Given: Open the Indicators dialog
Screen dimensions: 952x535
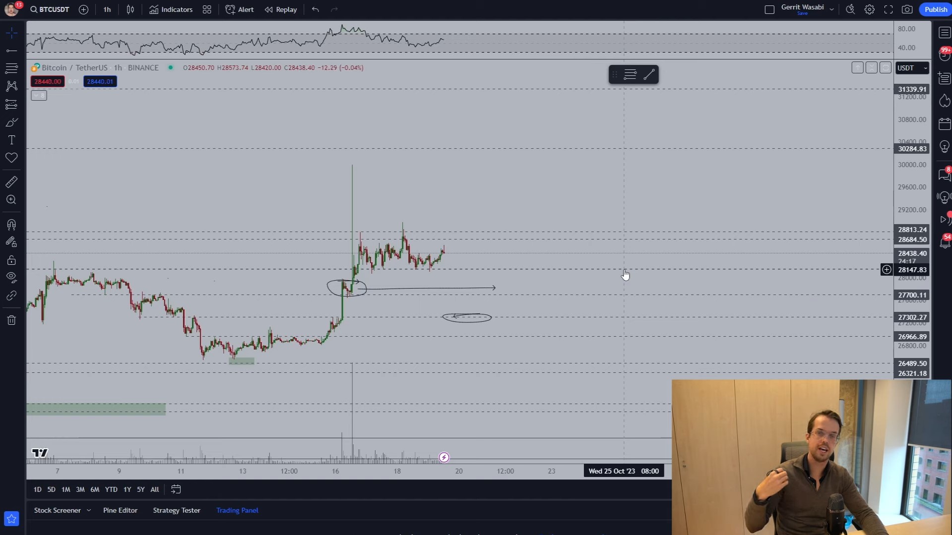Looking at the screenshot, I should click(x=171, y=9).
